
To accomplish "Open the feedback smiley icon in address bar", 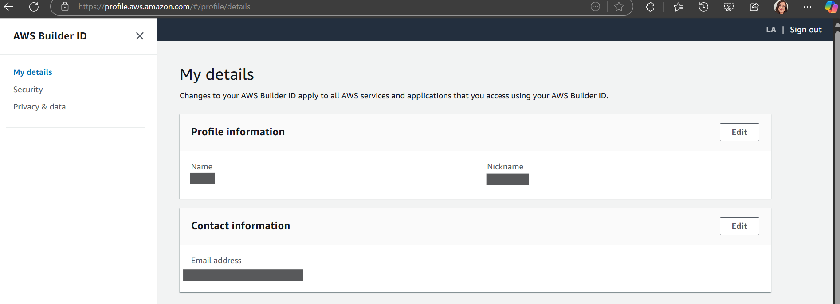I will click(x=596, y=7).
